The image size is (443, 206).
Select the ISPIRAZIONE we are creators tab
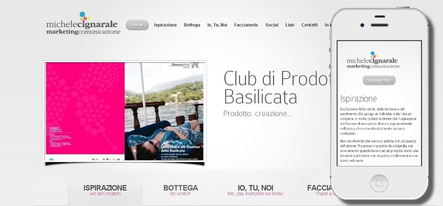(105, 190)
